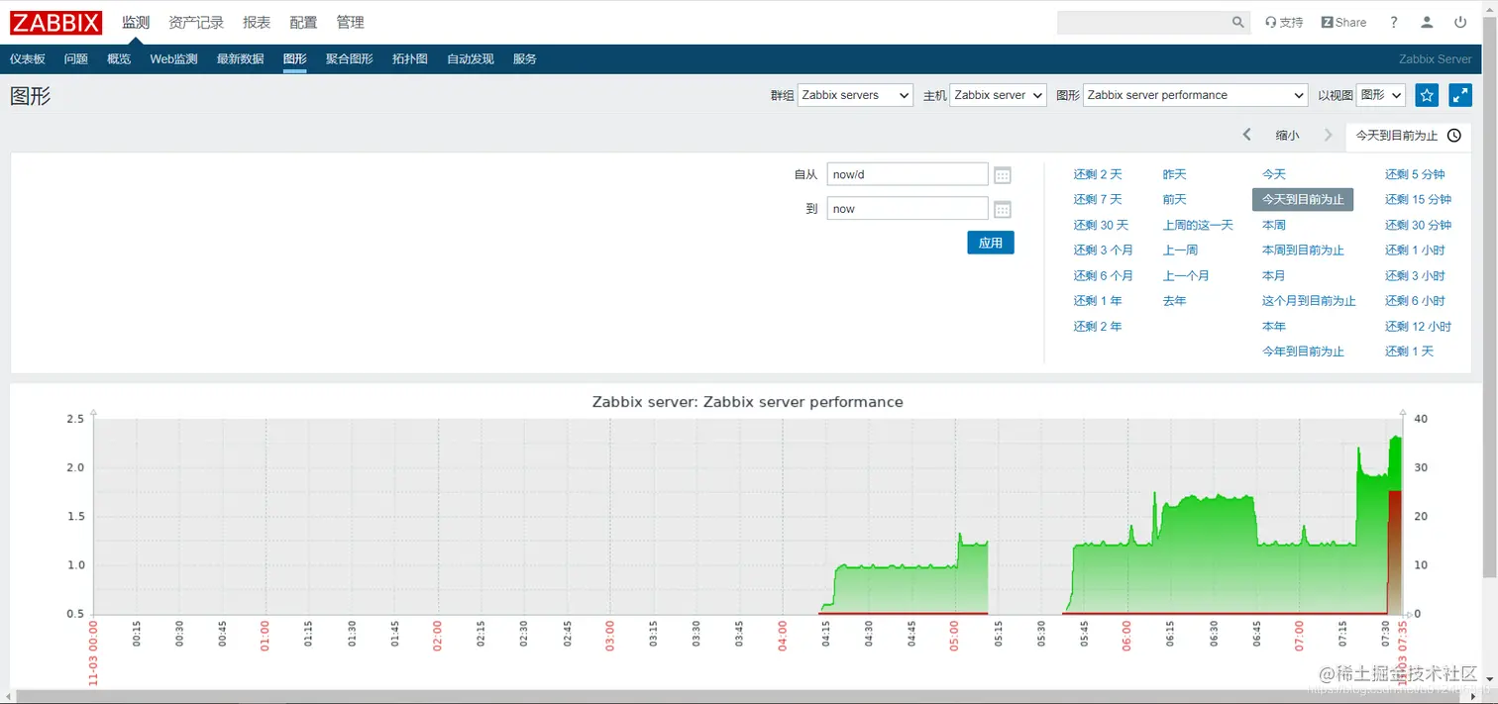Image resolution: width=1498 pixels, height=704 pixels.
Task: Click the search magnifier icon
Action: [1238, 22]
